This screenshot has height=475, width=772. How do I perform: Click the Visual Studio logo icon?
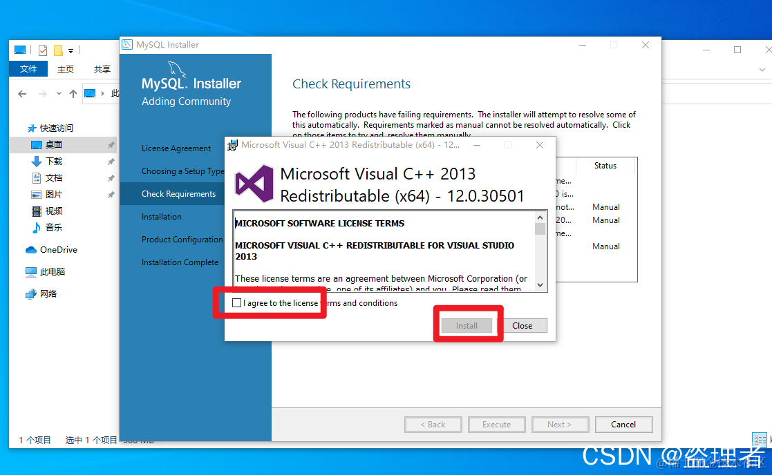[x=254, y=184]
